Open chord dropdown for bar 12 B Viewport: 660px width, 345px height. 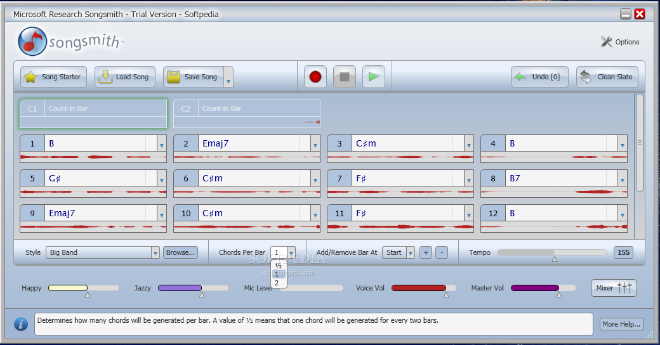pyautogui.click(x=623, y=213)
